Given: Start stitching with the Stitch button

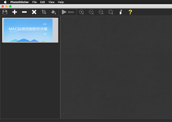Looking at the screenshot, I should pyautogui.click(x=68, y=12).
